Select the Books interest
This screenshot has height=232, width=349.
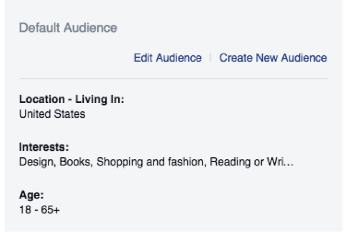(x=74, y=162)
